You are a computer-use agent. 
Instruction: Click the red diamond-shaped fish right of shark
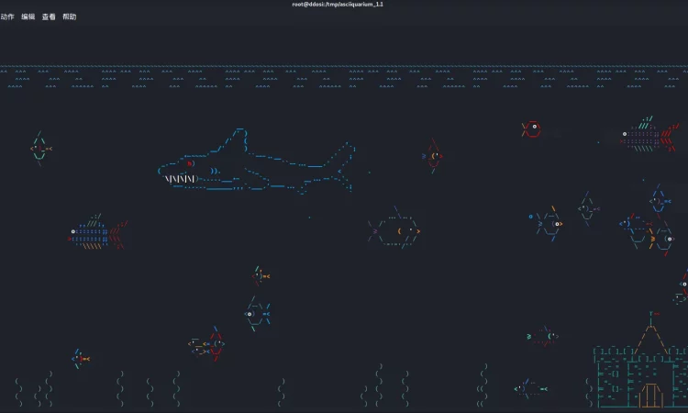[434, 156]
